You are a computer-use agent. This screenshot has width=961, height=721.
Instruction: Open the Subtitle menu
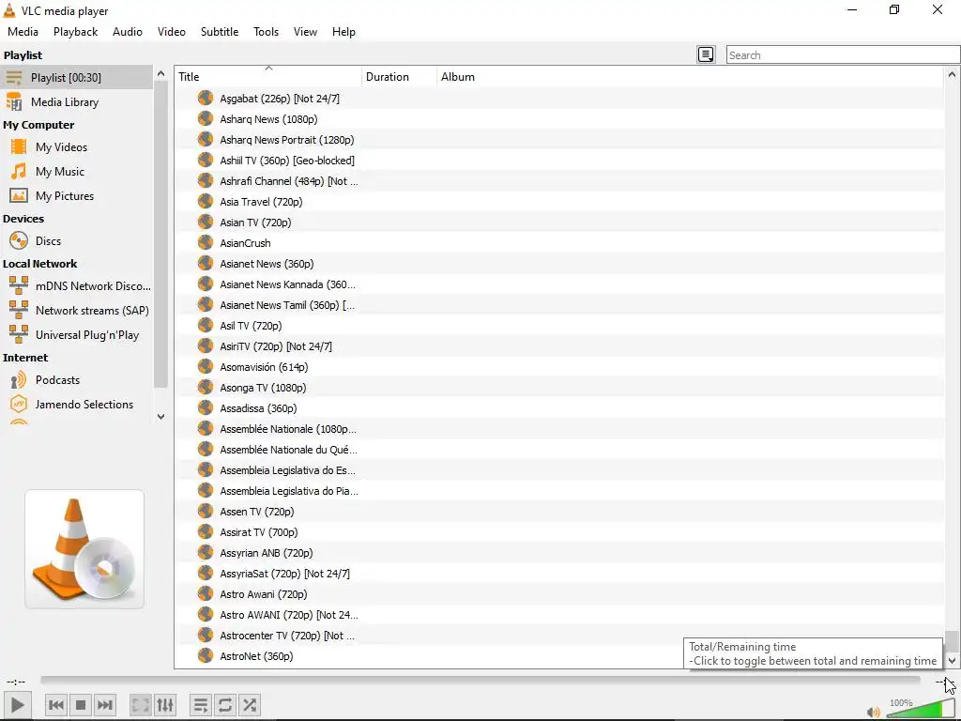pos(220,32)
